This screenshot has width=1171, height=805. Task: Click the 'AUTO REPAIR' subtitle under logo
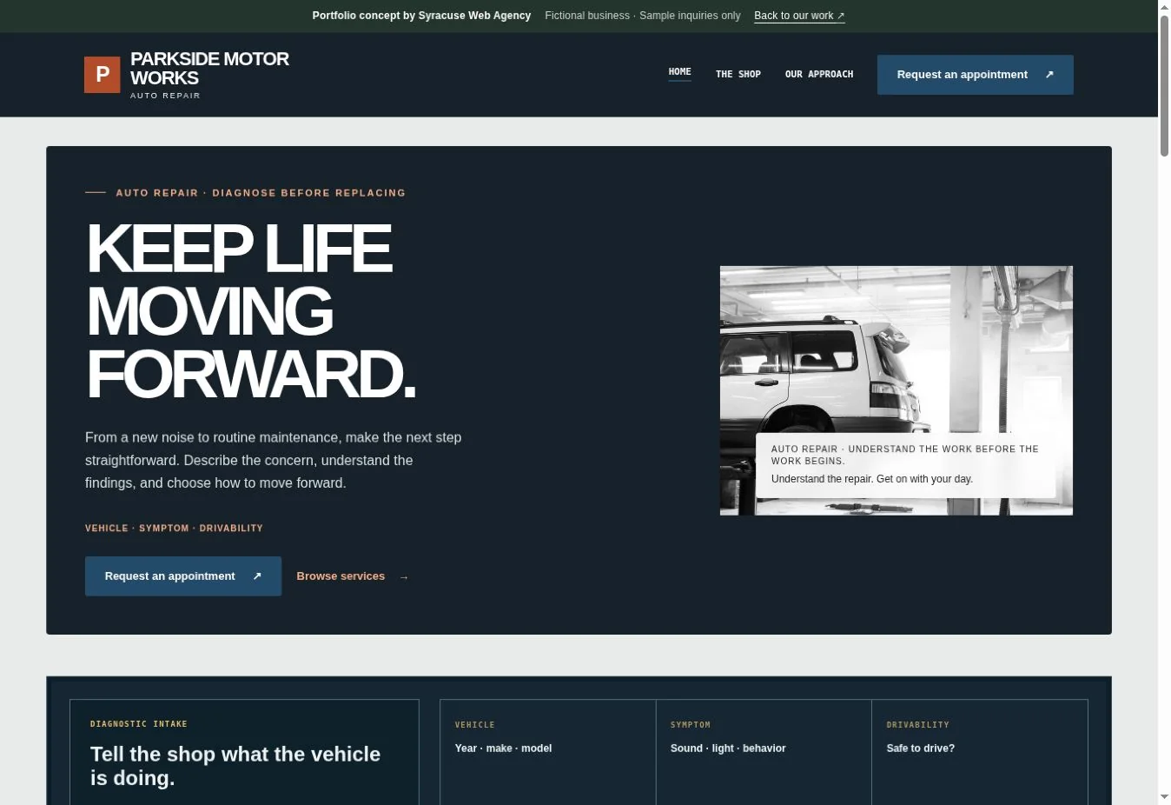click(165, 96)
